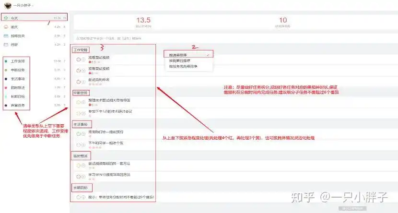
Task: Open task title 整理技术面试相关思维导图
Action: [109, 100]
